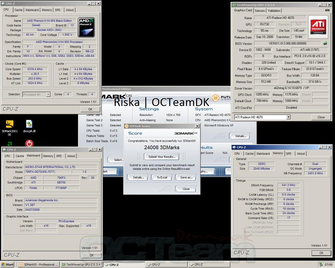
Task: Click the CAS# Latency 6.0 clocks value
Action: 289,194
